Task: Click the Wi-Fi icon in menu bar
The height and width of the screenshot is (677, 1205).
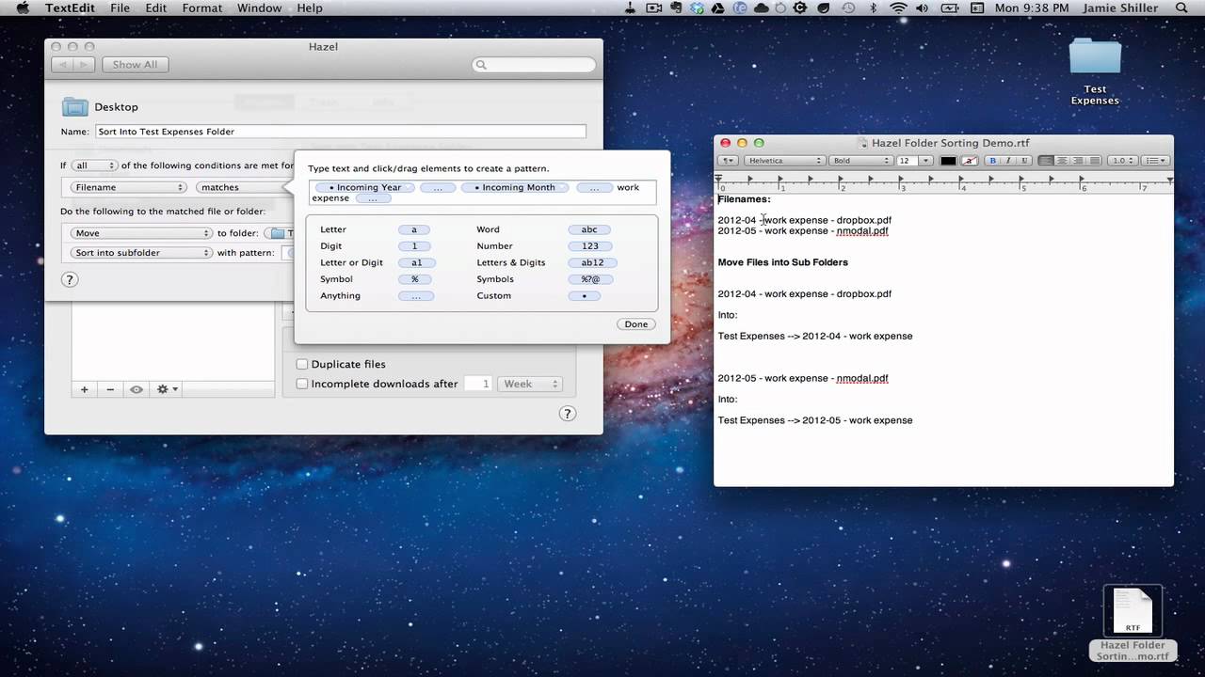Action: (x=899, y=8)
